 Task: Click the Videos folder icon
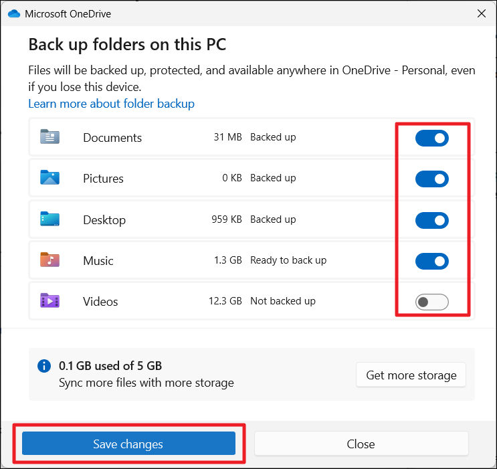(x=49, y=301)
